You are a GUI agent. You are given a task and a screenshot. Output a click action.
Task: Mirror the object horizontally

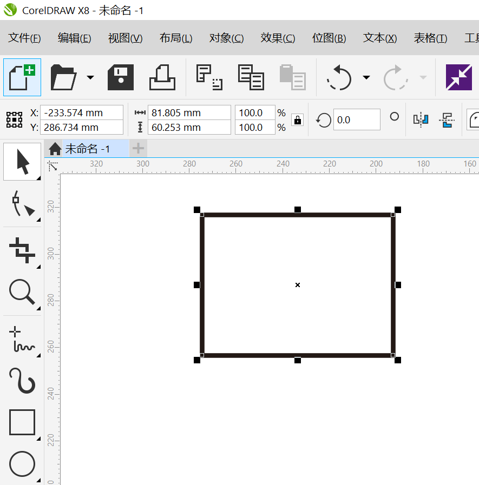tap(421, 119)
